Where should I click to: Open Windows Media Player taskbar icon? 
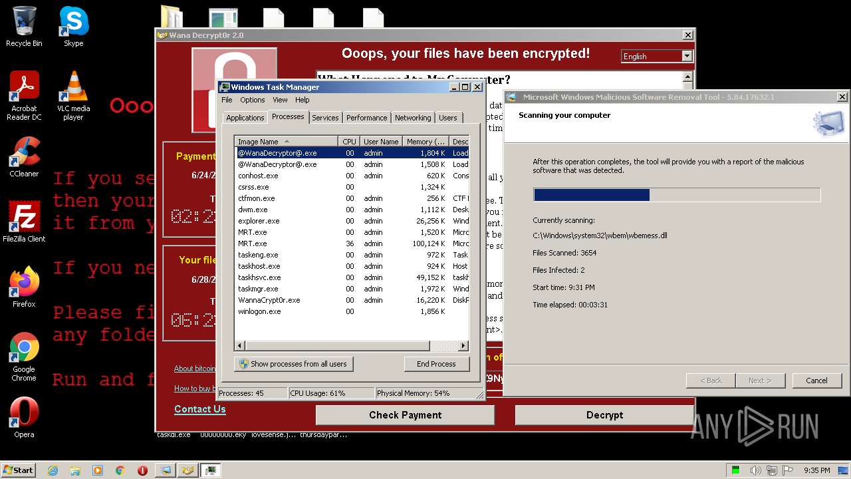(x=98, y=470)
